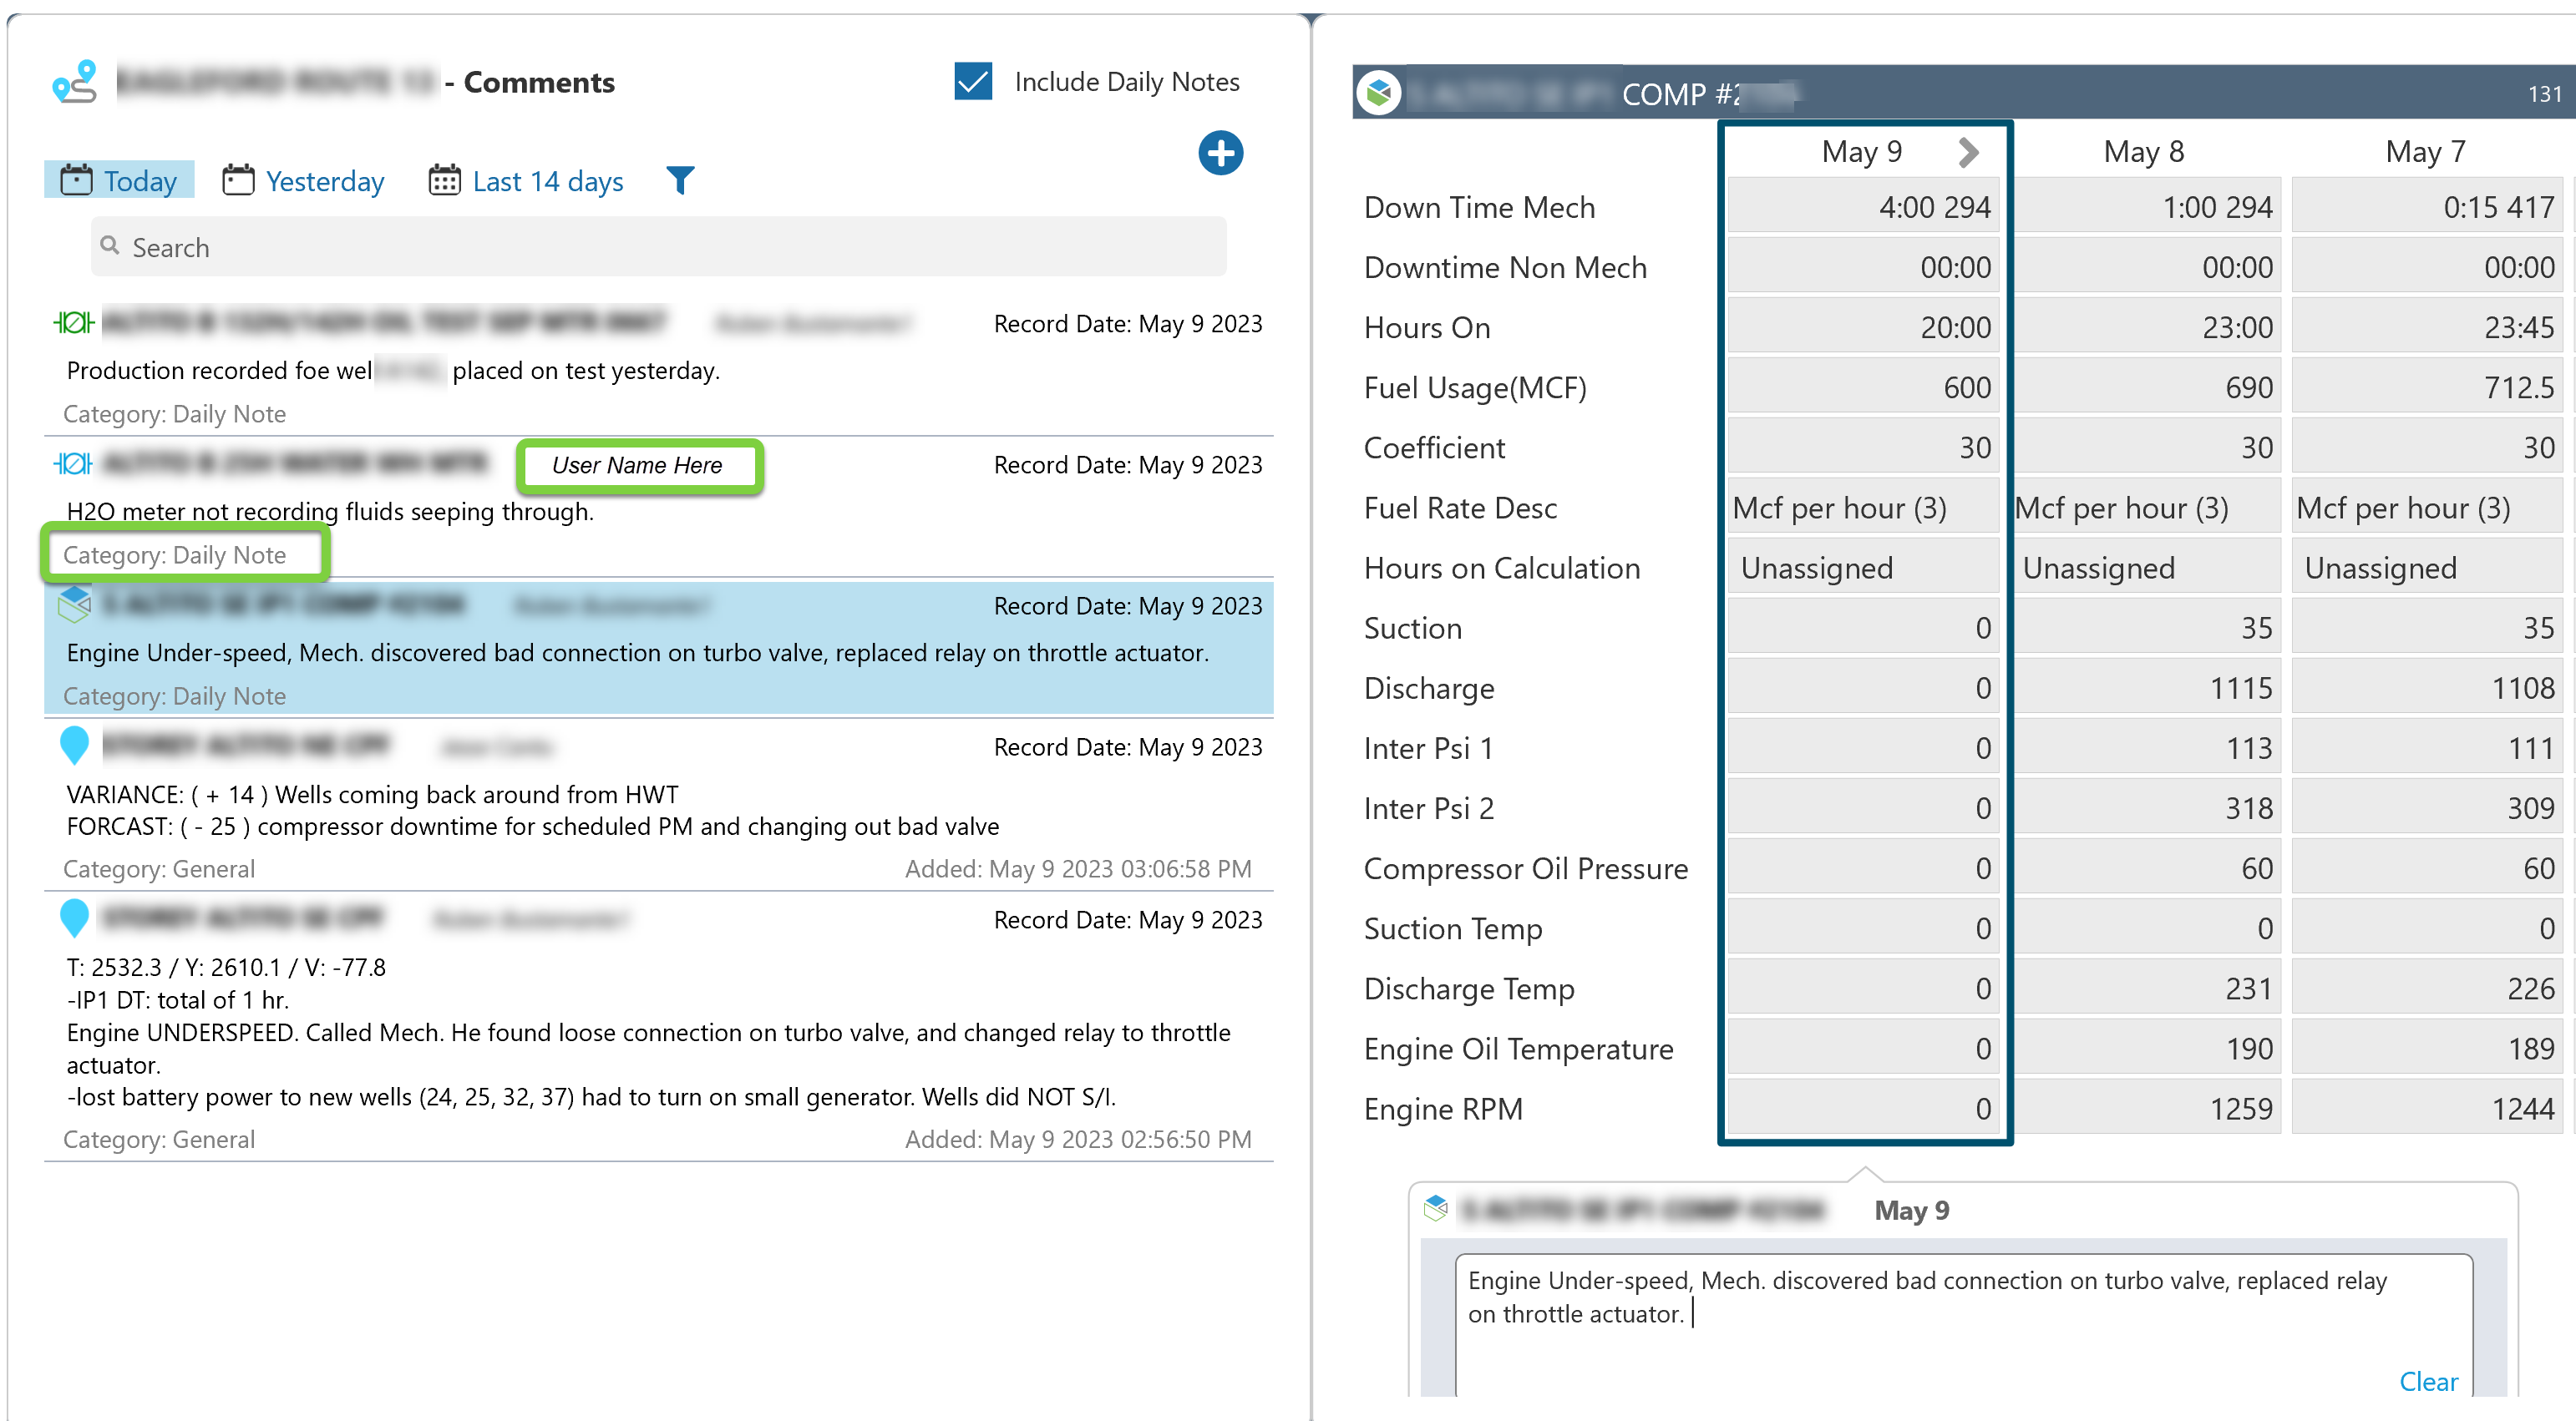Click the blue plus add-comment icon
Image resolution: width=2576 pixels, height=1421 pixels.
point(1220,153)
